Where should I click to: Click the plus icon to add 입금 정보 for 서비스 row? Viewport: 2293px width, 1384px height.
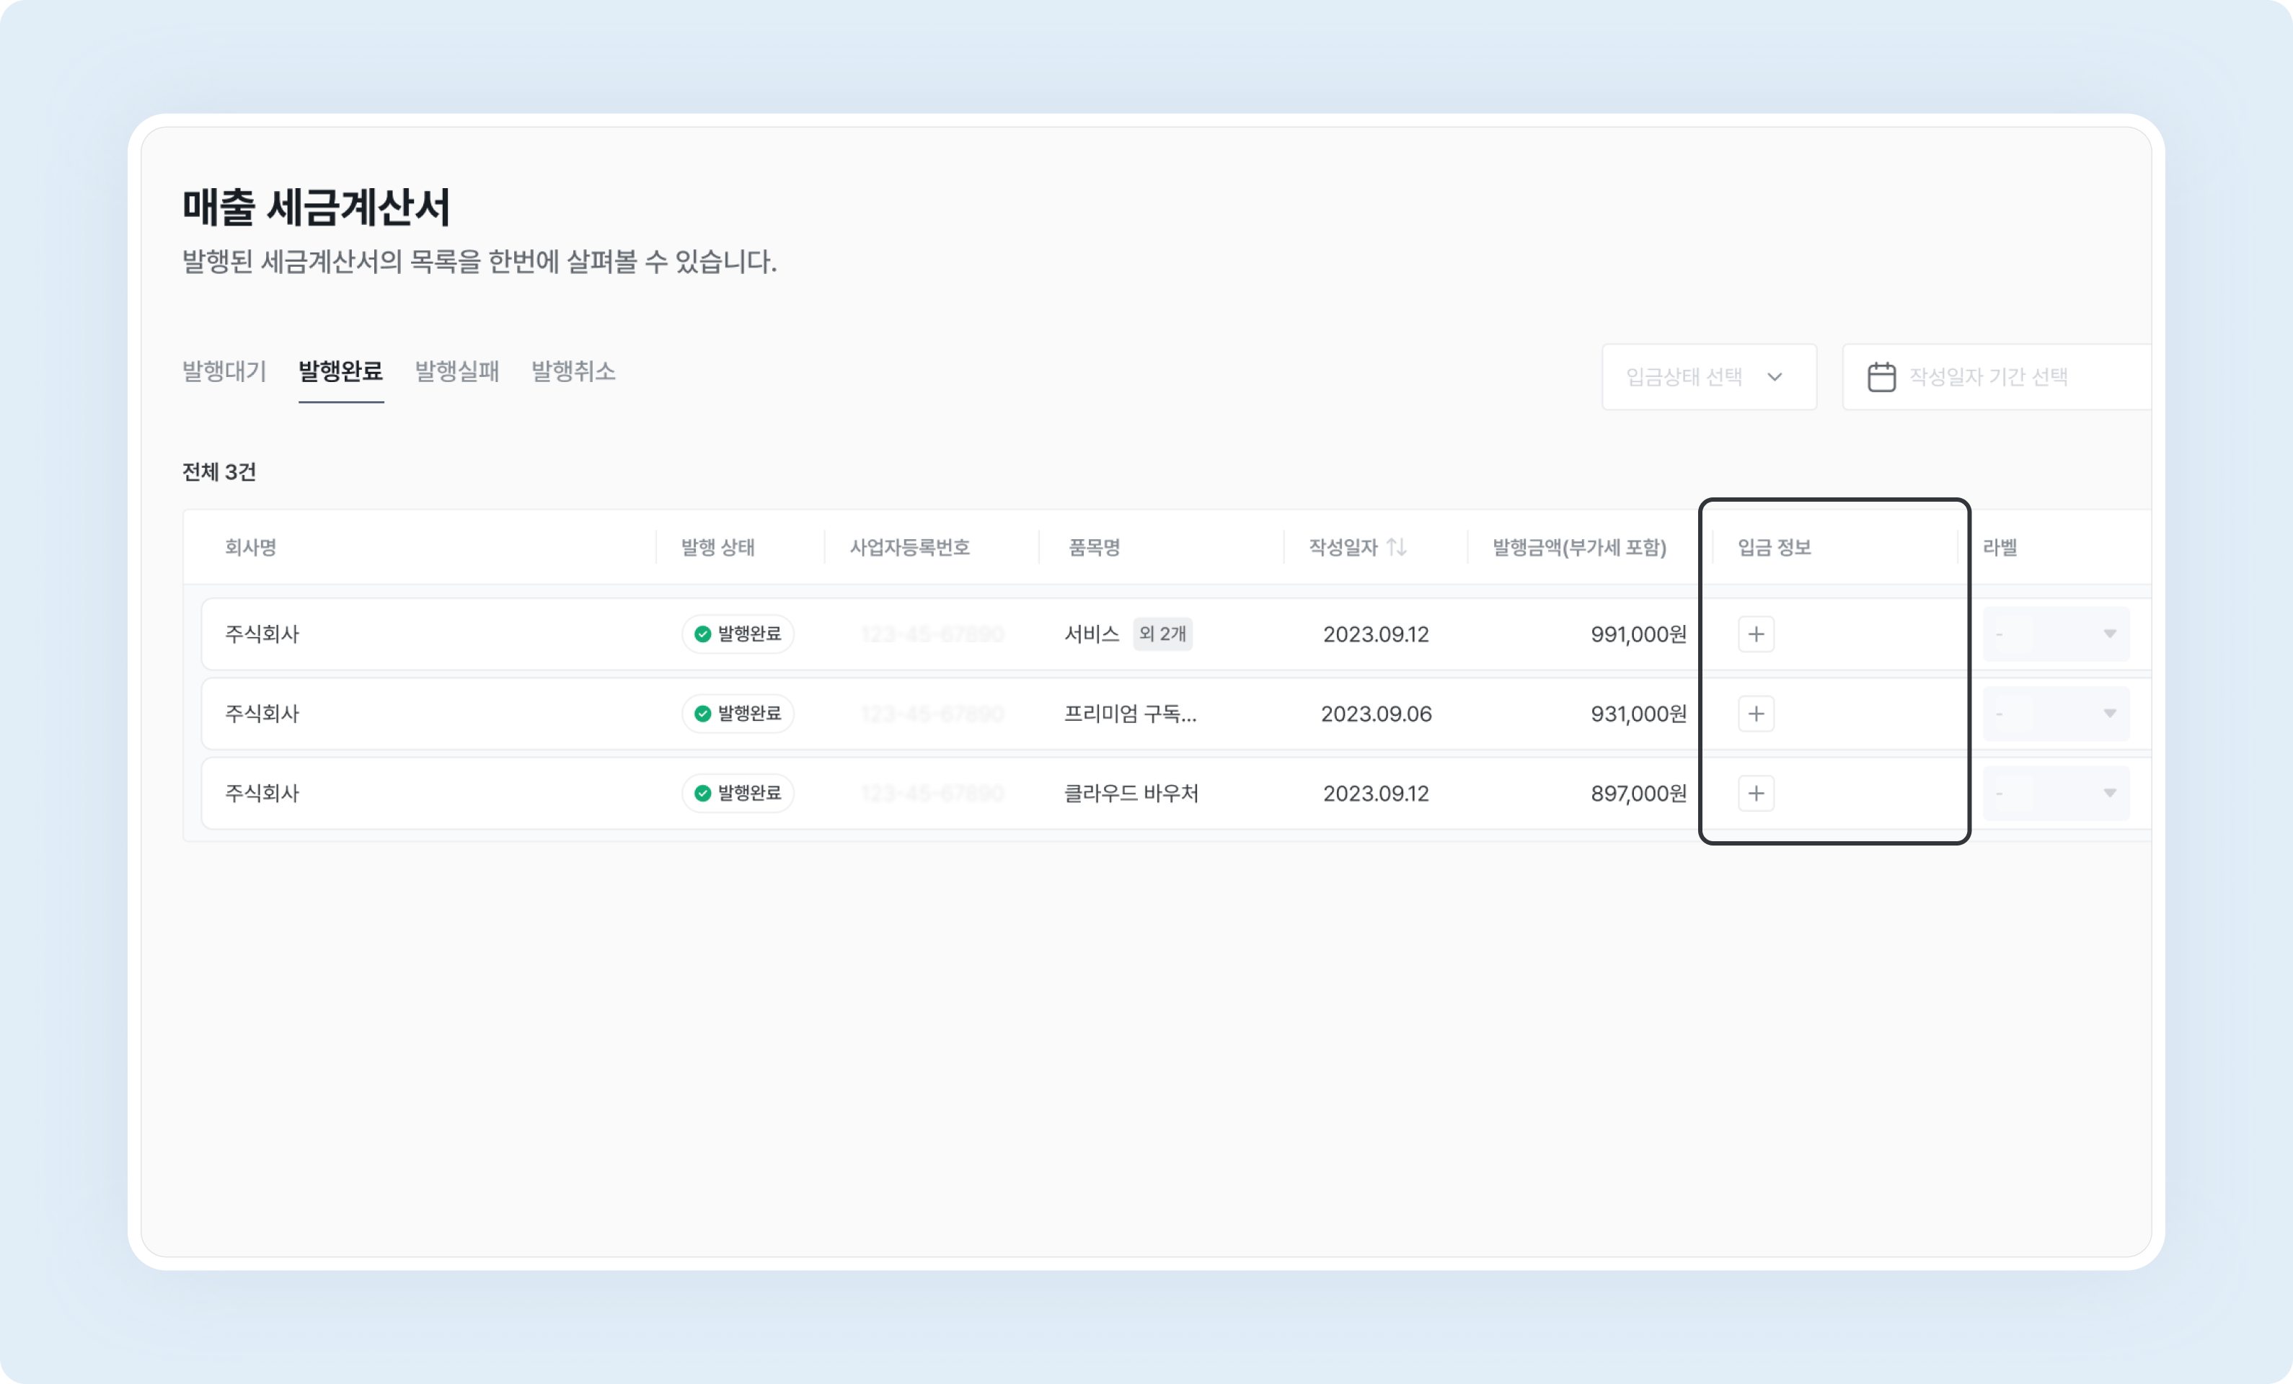click(x=1756, y=634)
